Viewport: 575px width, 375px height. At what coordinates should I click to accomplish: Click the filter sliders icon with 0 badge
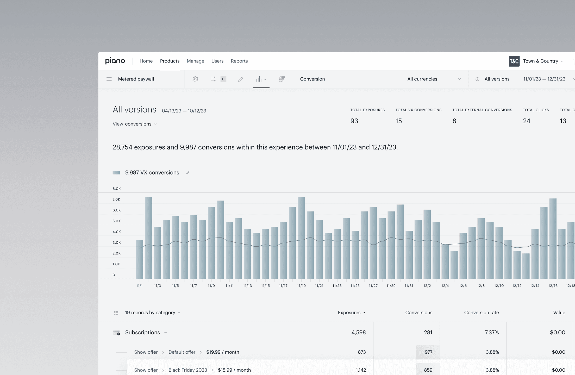click(x=213, y=79)
